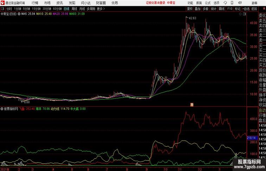This screenshot has height=171, width=266.
Task: Click the 42.63 high price label
Action: coord(192,18)
